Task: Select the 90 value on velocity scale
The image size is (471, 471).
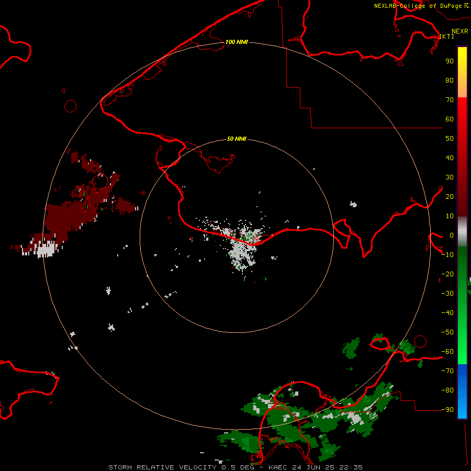Action: pyautogui.click(x=450, y=61)
